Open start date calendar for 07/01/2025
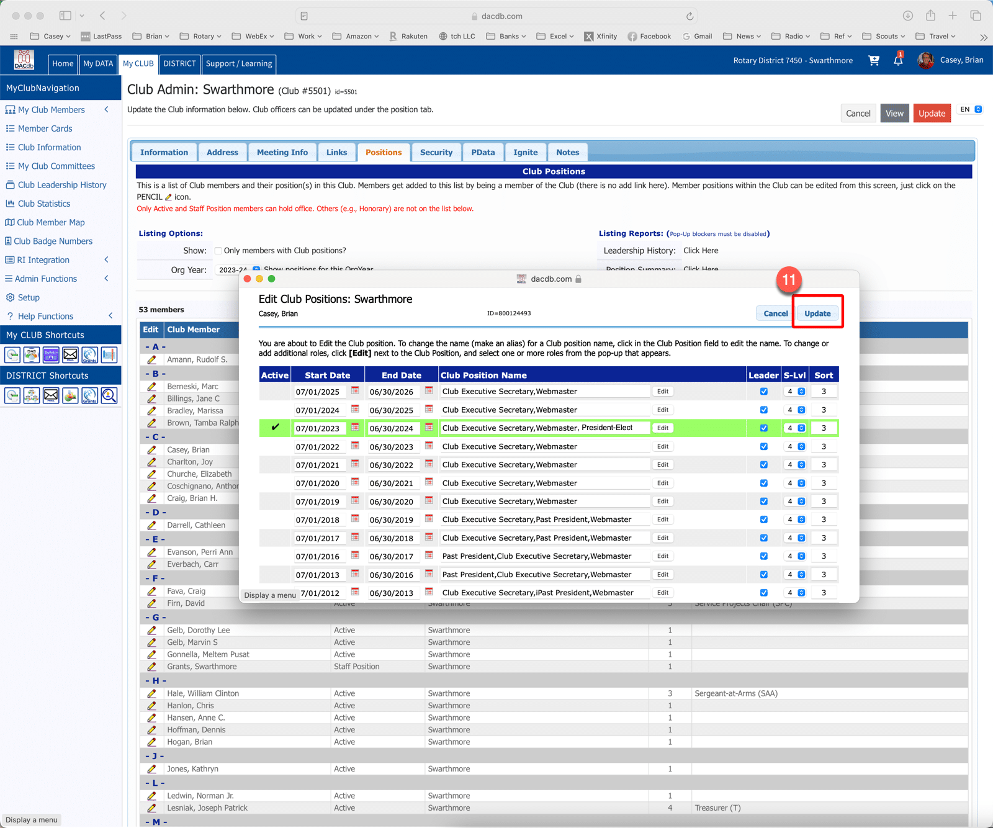 (x=355, y=390)
